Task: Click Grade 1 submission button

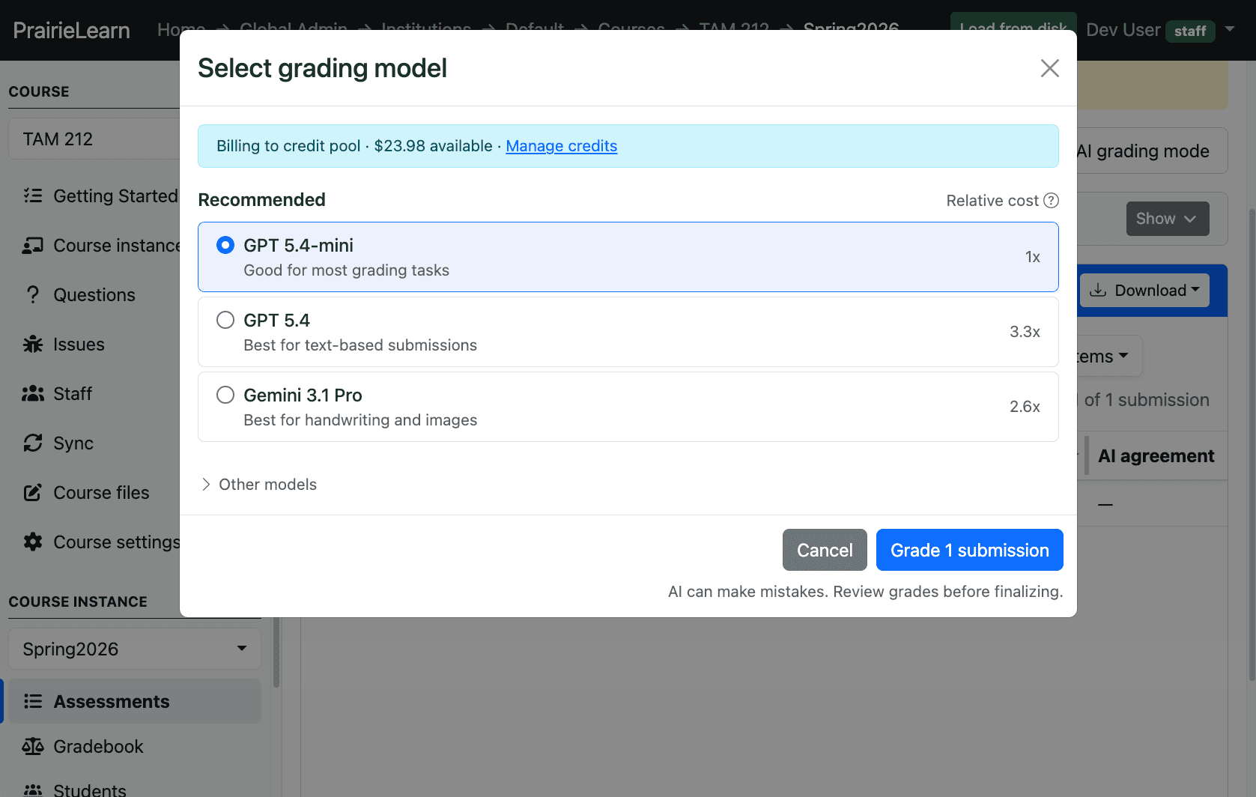Action: pos(970,550)
